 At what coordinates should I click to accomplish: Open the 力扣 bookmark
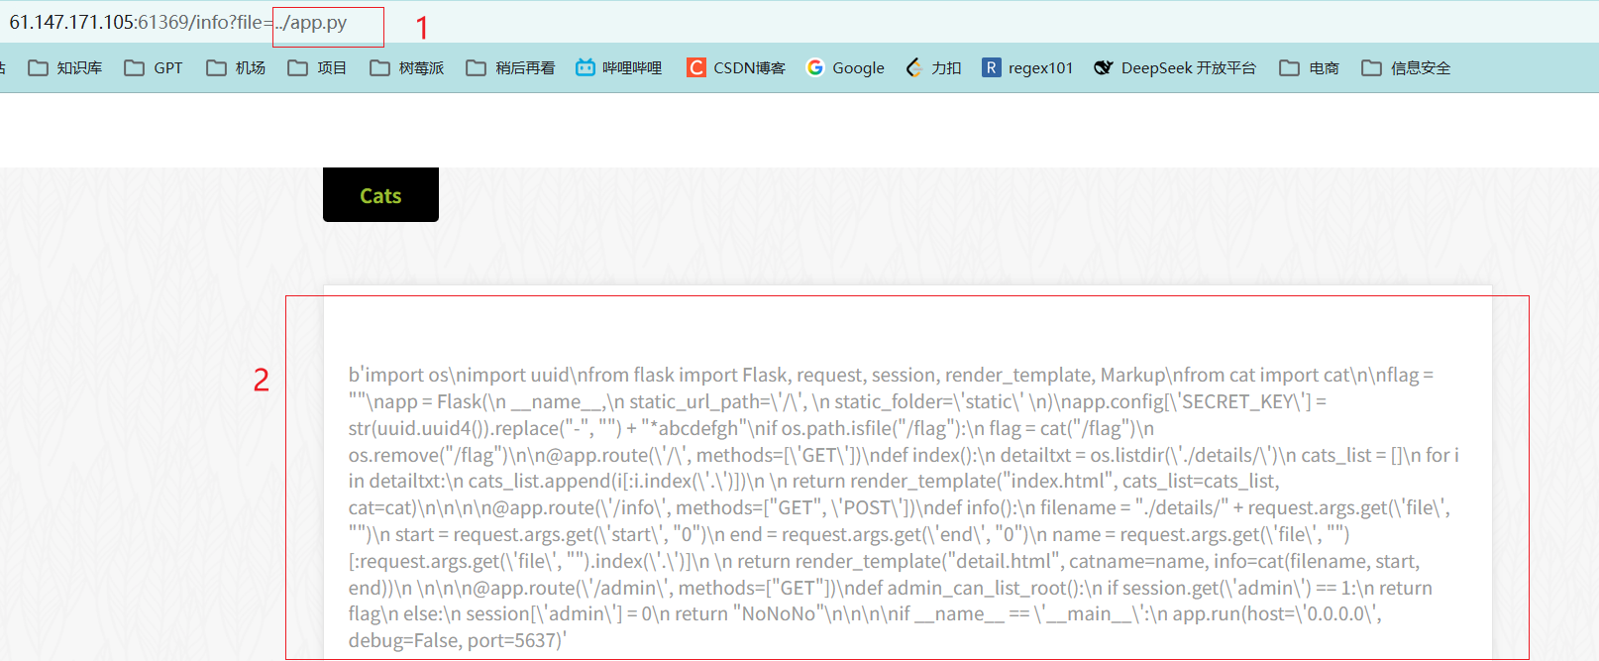[x=933, y=67]
